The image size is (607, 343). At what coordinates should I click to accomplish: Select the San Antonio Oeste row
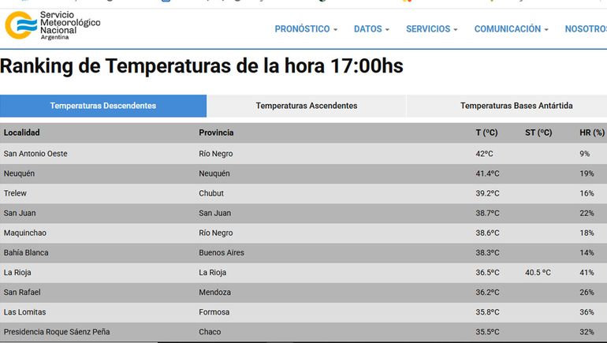[35, 154]
